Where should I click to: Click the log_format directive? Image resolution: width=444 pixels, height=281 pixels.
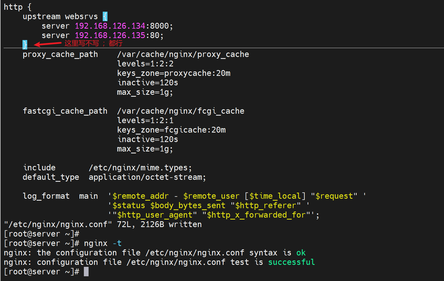[46, 196]
